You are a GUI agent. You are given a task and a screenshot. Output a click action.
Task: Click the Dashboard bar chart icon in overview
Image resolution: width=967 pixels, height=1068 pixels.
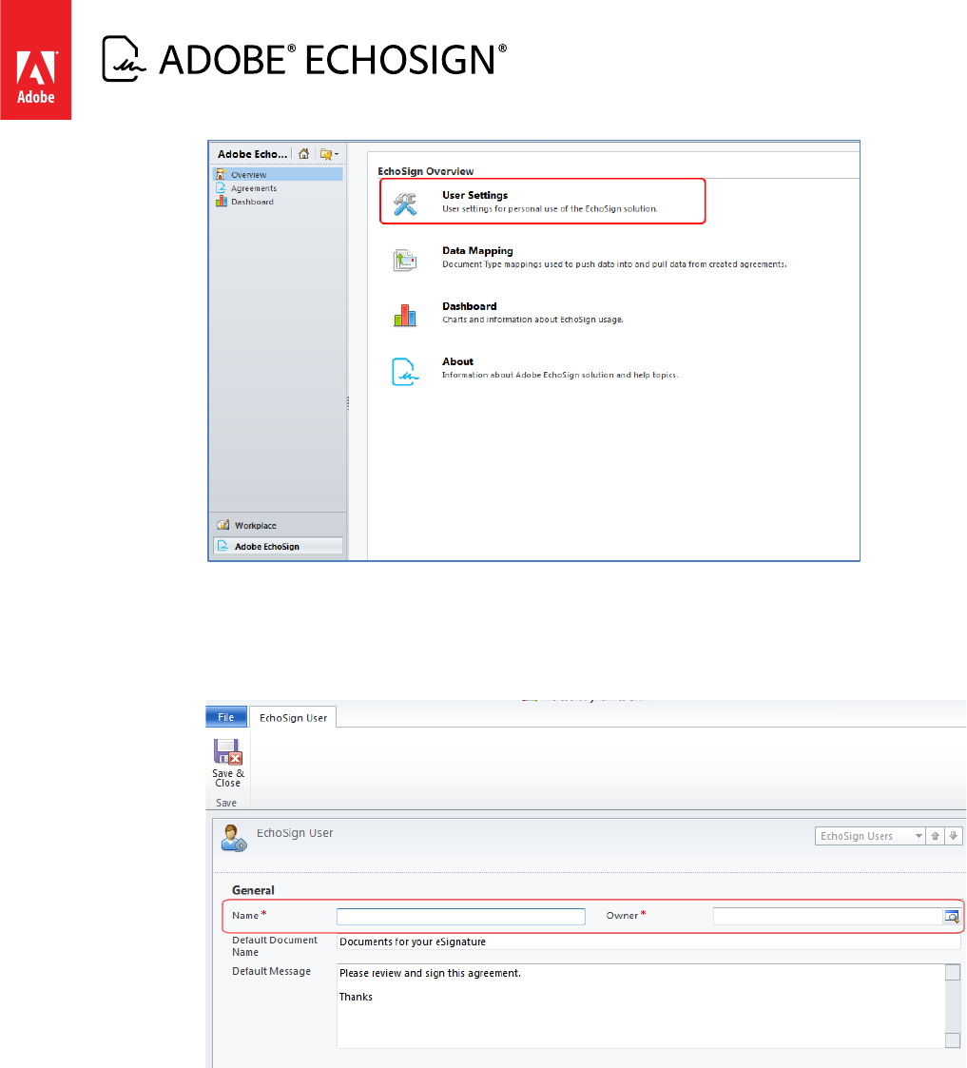click(x=404, y=316)
